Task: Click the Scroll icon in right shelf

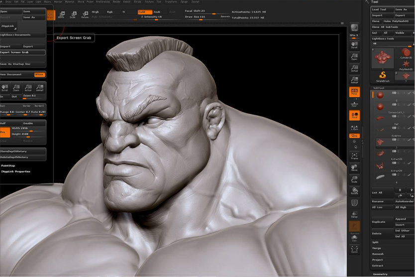Action: tap(354, 45)
